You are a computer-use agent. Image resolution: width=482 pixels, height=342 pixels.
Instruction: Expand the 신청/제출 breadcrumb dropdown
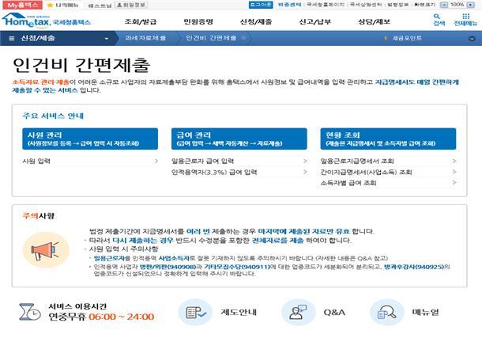(x=107, y=37)
